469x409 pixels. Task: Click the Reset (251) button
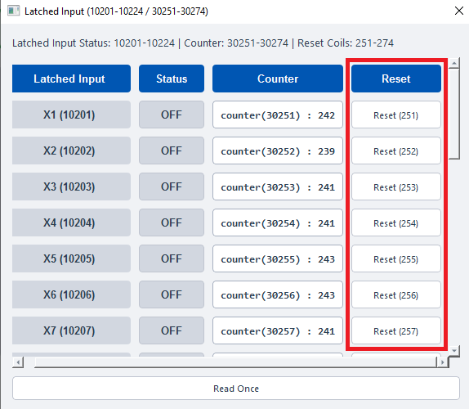tap(396, 115)
